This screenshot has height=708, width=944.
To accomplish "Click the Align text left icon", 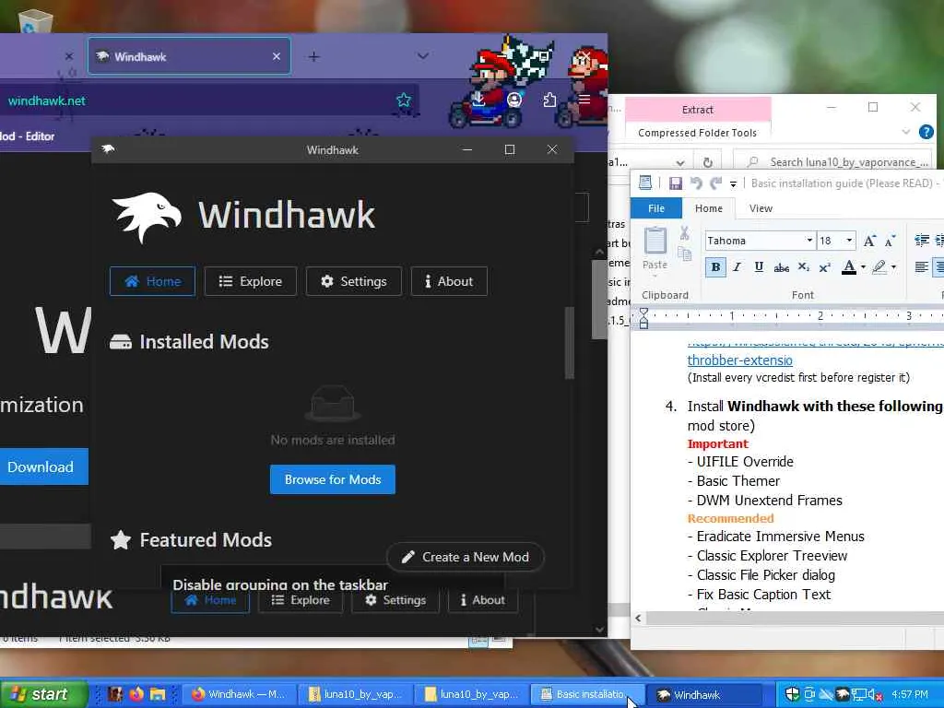I will [x=921, y=267].
